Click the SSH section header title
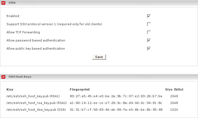 click(x=12, y=3)
